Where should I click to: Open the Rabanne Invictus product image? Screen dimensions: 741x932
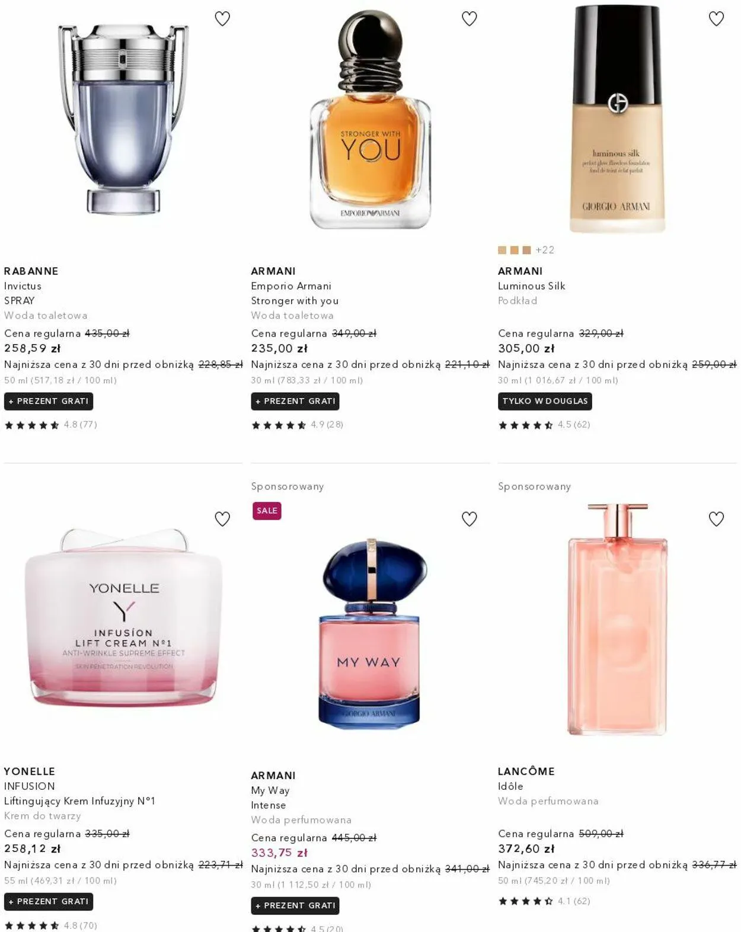(123, 118)
